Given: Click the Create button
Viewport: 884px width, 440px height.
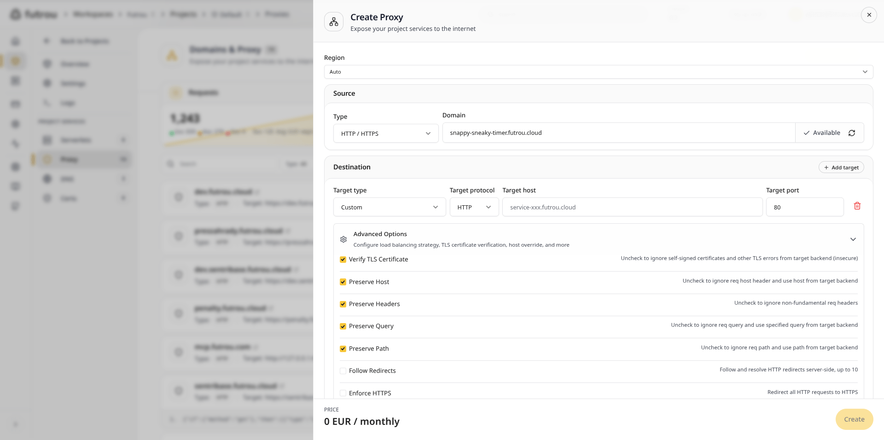Looking at the screenshot, I should tap(854, 419).
